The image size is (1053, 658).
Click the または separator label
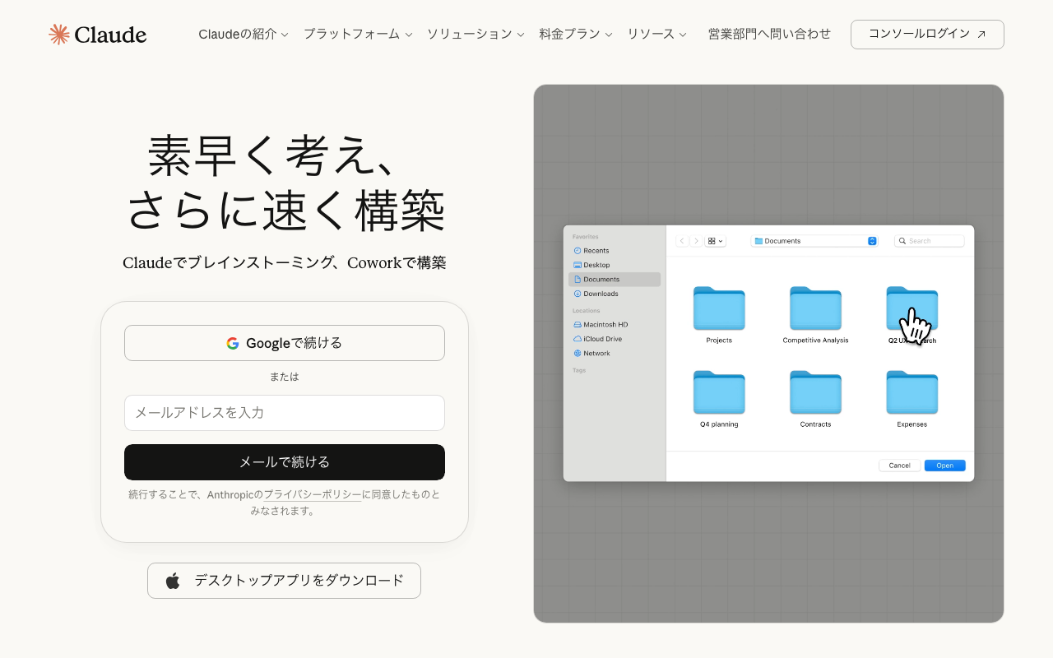coord(285,377)
